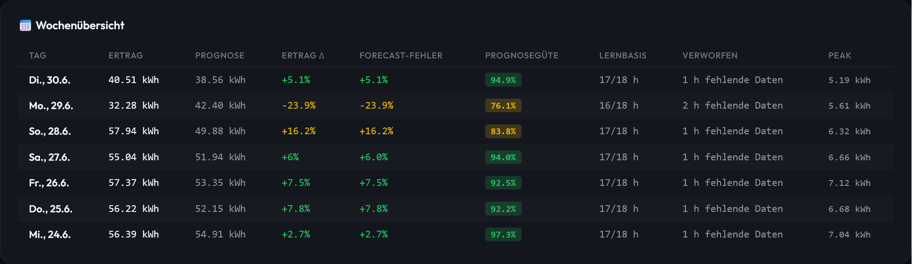Screen dimensions: 912x264
Task: Sort by the TAG column header
Action: (x=38, y=55)
